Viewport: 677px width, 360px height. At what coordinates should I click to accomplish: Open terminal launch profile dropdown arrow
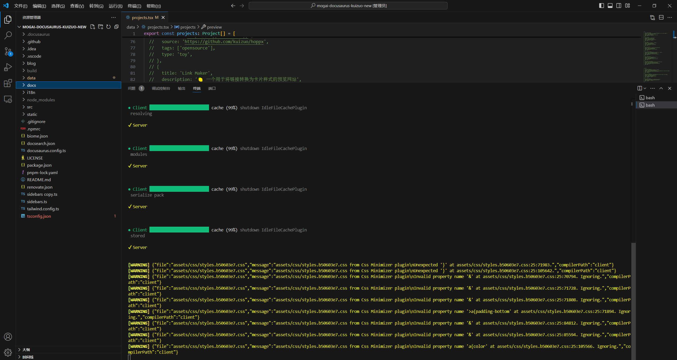click(645, 88)
